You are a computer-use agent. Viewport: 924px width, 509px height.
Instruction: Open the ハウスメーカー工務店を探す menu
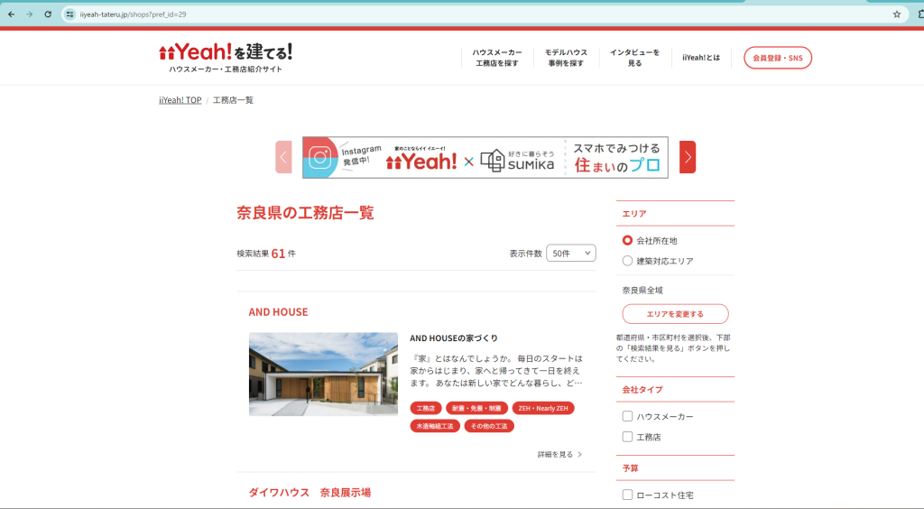tap(497, 58)
